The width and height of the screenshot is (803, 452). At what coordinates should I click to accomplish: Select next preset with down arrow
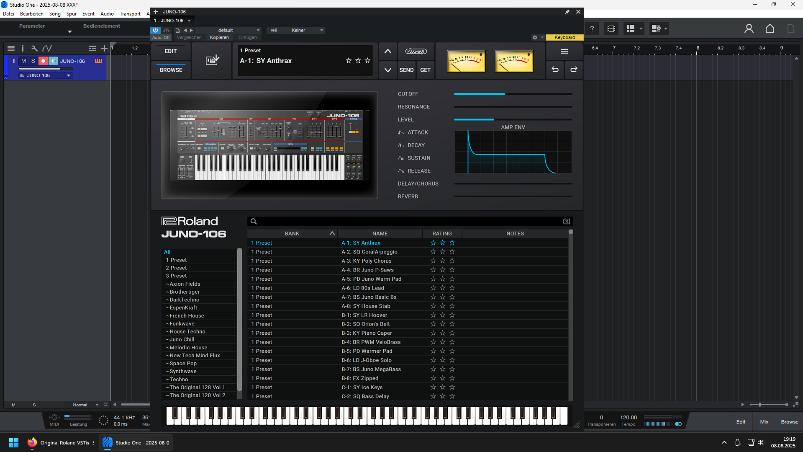click(x=387, y=70)
